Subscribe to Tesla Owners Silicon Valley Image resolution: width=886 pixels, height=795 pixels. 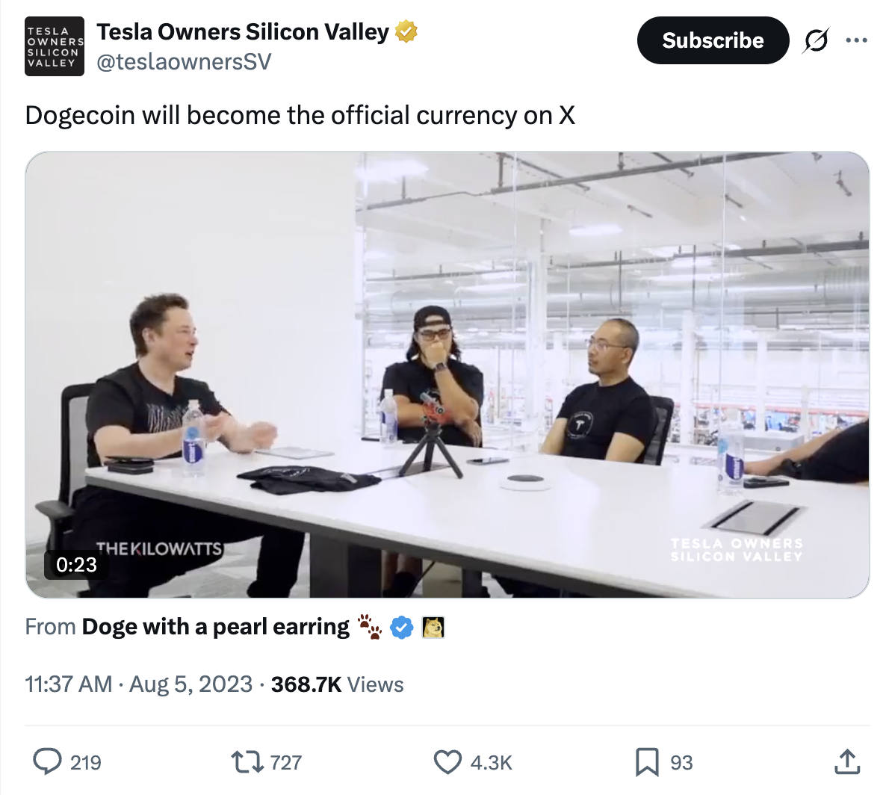coord(713,40)
